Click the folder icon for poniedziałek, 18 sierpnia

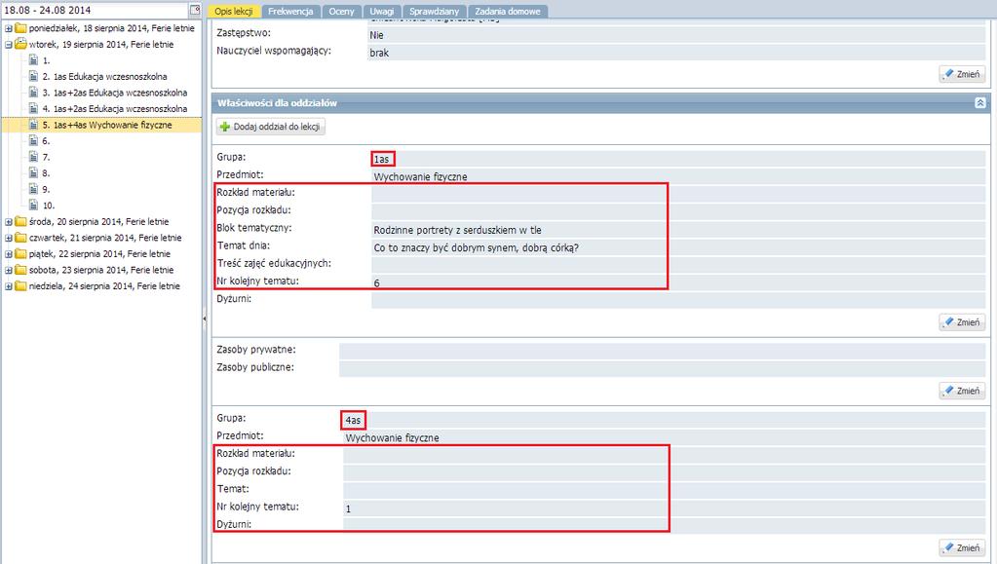20,28
